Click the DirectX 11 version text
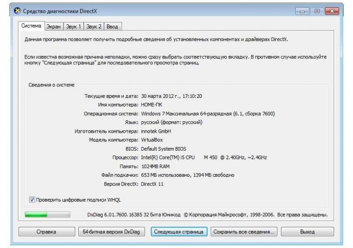Screen dimensions: 353x248 [152, 184]
